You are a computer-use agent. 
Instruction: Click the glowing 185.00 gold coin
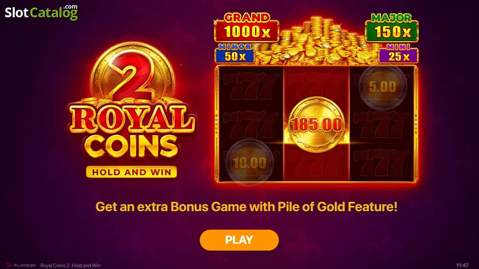[316, 124]
